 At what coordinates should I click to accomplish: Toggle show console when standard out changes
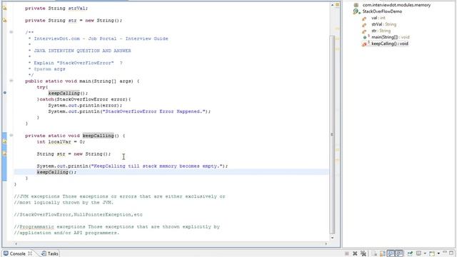(391, 253)
